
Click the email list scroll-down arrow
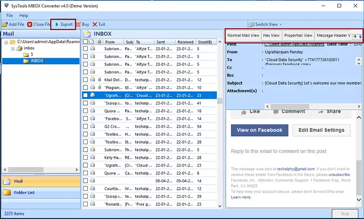220,206
